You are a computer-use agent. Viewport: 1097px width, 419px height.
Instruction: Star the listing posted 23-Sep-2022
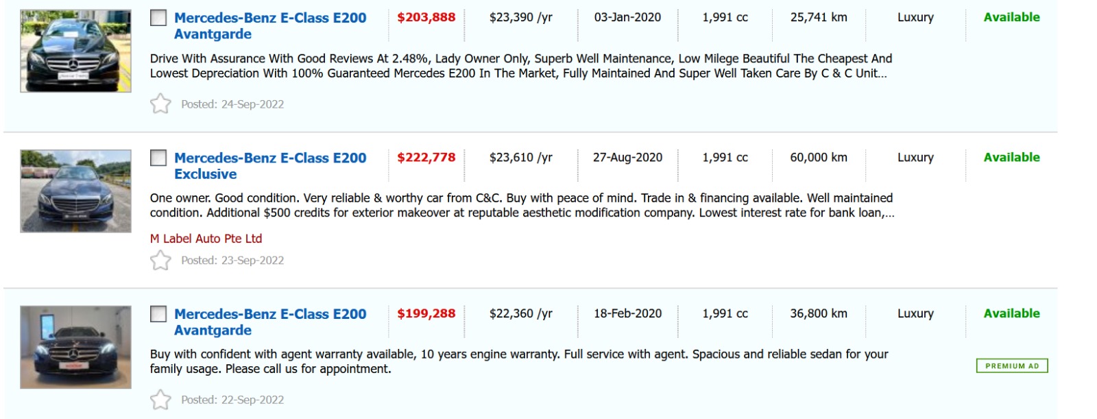pyautogui.click(x=160, y=260)
